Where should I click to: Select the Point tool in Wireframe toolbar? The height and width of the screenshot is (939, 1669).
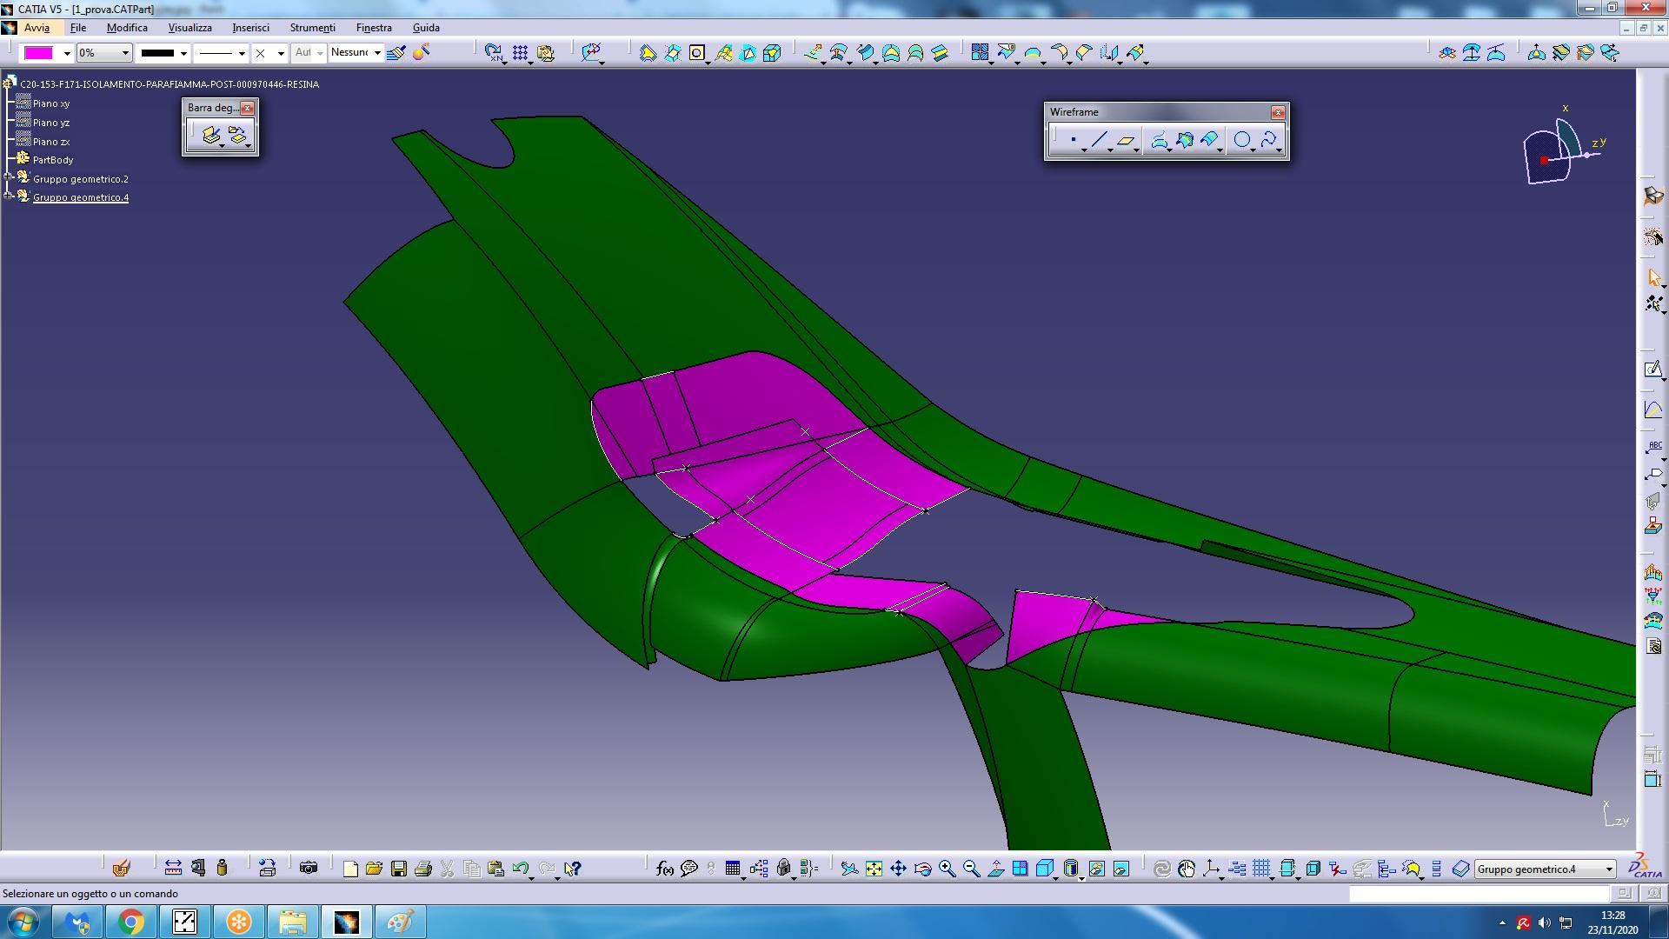click(x=1074, y=140)
